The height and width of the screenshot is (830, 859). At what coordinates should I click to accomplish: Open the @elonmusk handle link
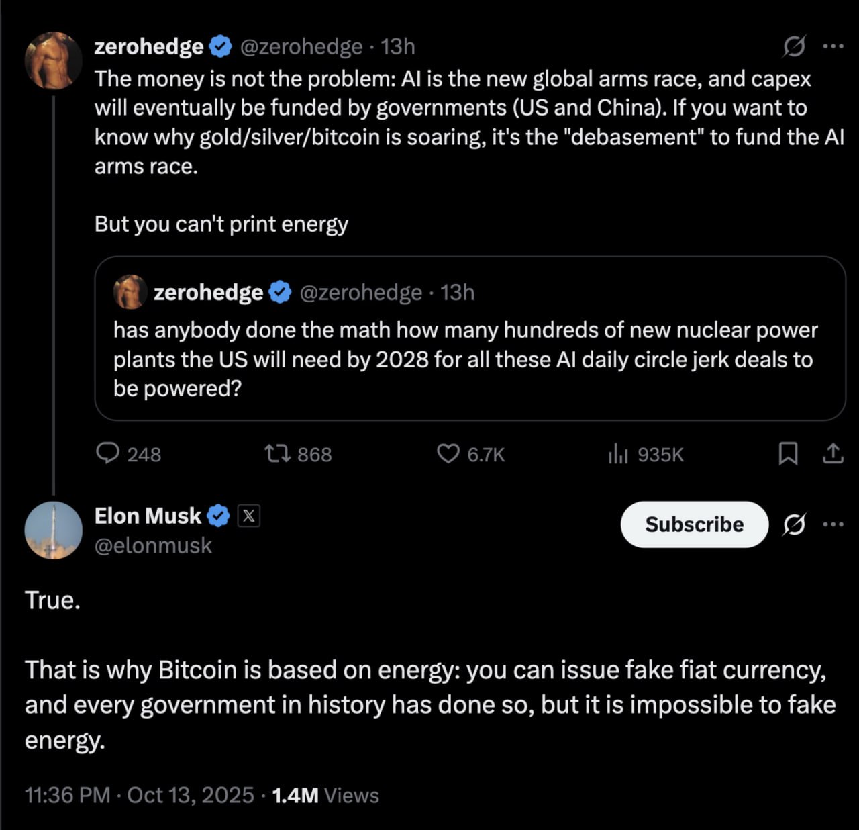153,545
